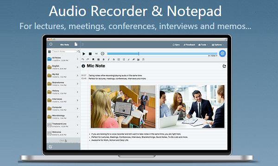Open the Feedback link
The image size is (278, 166).
click(189, 45)
